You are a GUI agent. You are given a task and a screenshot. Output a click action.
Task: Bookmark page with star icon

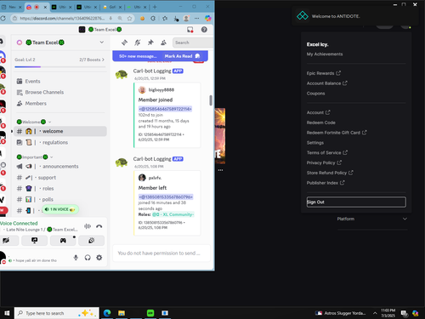(129, 19)
